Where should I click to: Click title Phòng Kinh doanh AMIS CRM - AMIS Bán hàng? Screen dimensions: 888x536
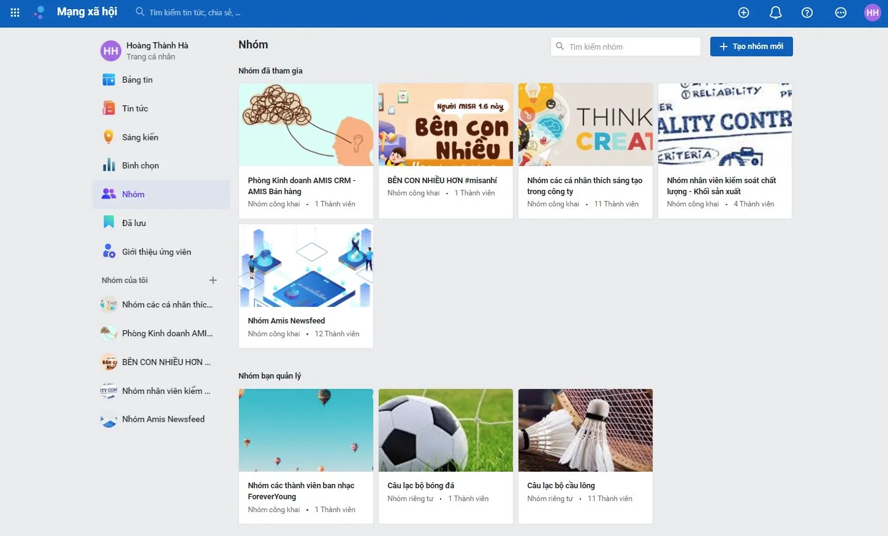coord(302,186)
